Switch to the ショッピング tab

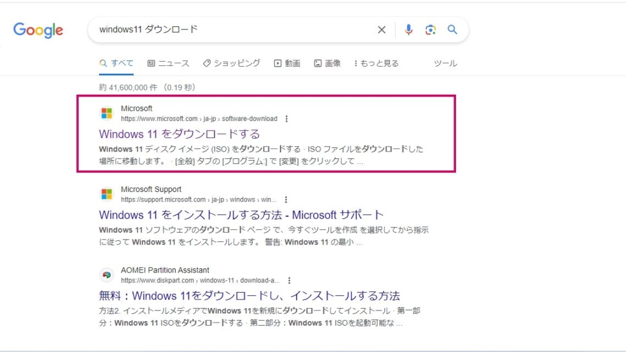click(231, 63)
